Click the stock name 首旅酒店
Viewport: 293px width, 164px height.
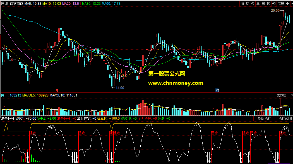(x=17, y=4)
